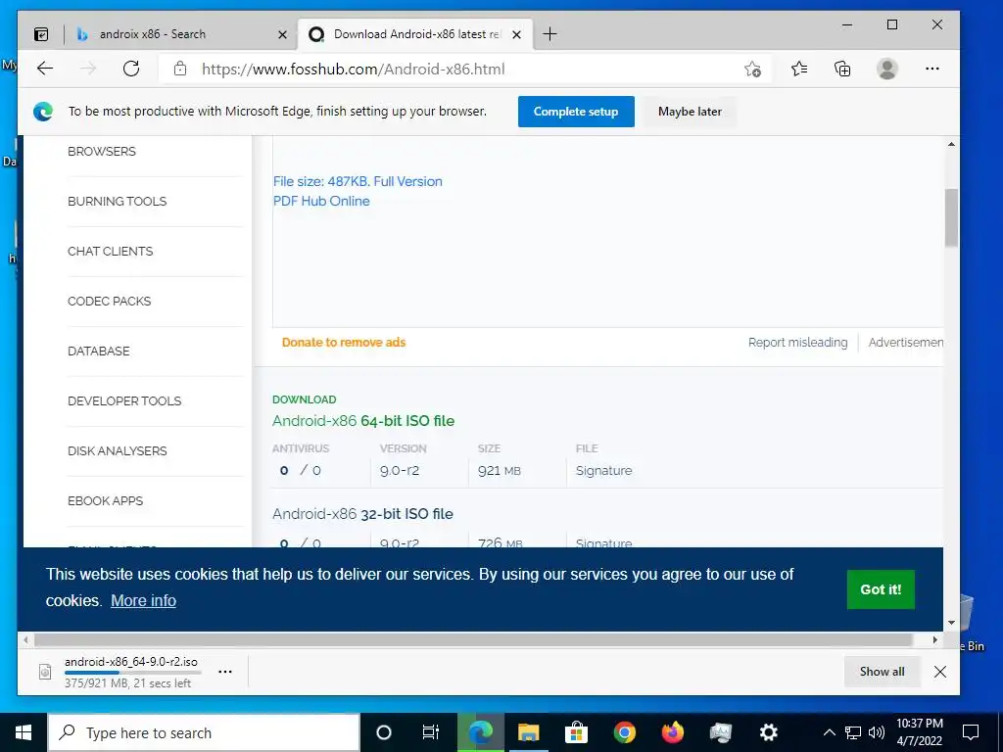
Task: Open More info cookie link
Action: coord(143,600)
